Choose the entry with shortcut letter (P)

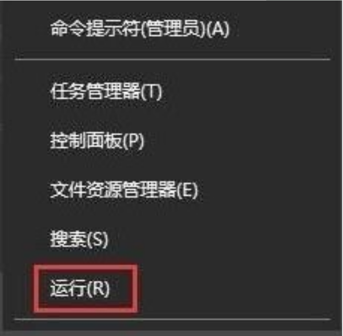click(x=97, y=140)
